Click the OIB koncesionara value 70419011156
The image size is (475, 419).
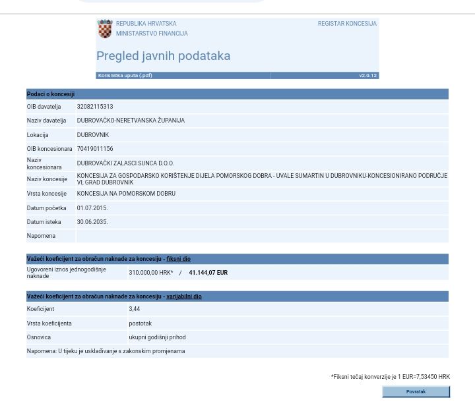point(94,149)
